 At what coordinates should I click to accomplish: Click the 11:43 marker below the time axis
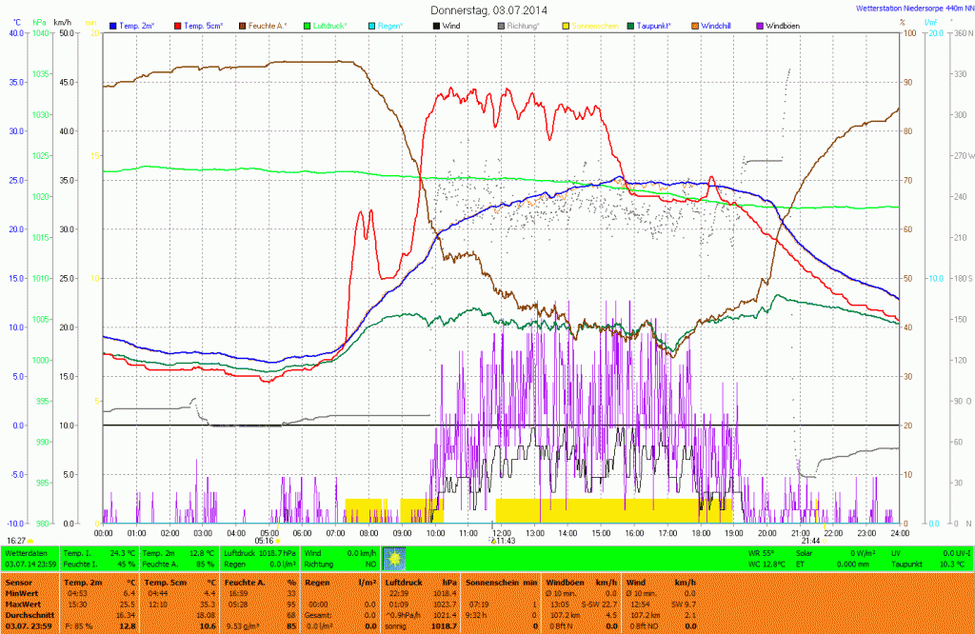point(501,541)
